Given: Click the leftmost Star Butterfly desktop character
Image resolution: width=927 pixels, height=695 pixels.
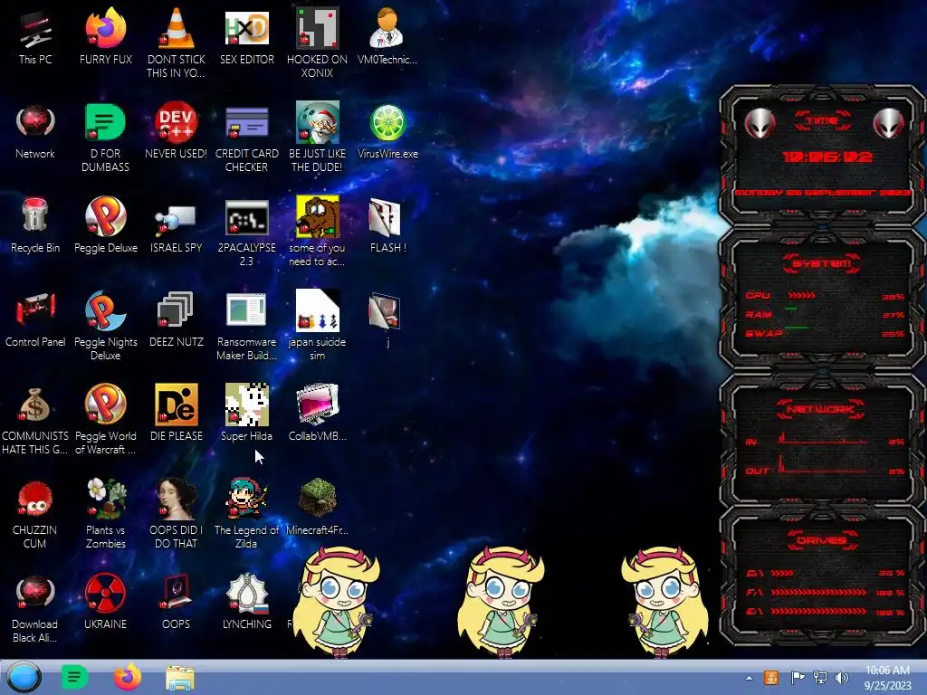Looking at the screenshot, I should click(x=336, y=602).
